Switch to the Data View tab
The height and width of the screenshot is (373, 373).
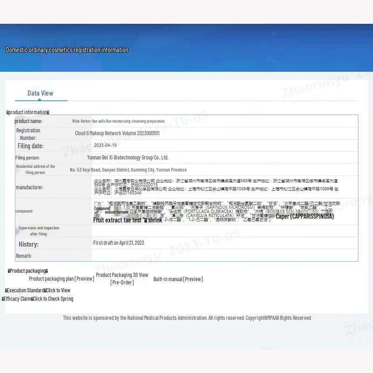click(41, 93)
